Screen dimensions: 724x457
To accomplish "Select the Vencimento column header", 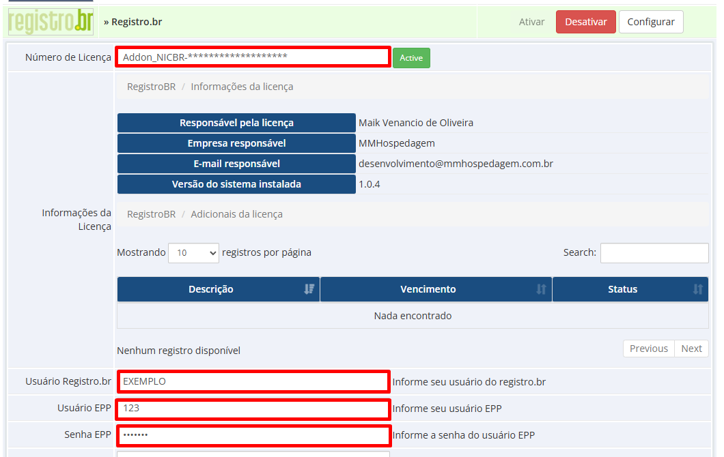I will [436, 289].
